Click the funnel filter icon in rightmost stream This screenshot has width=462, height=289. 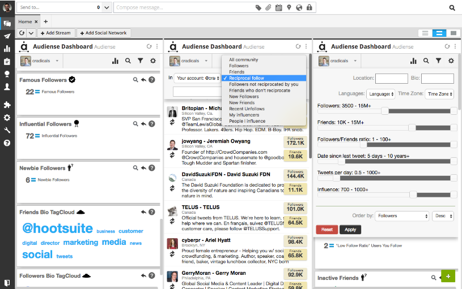tap(438, 61)
